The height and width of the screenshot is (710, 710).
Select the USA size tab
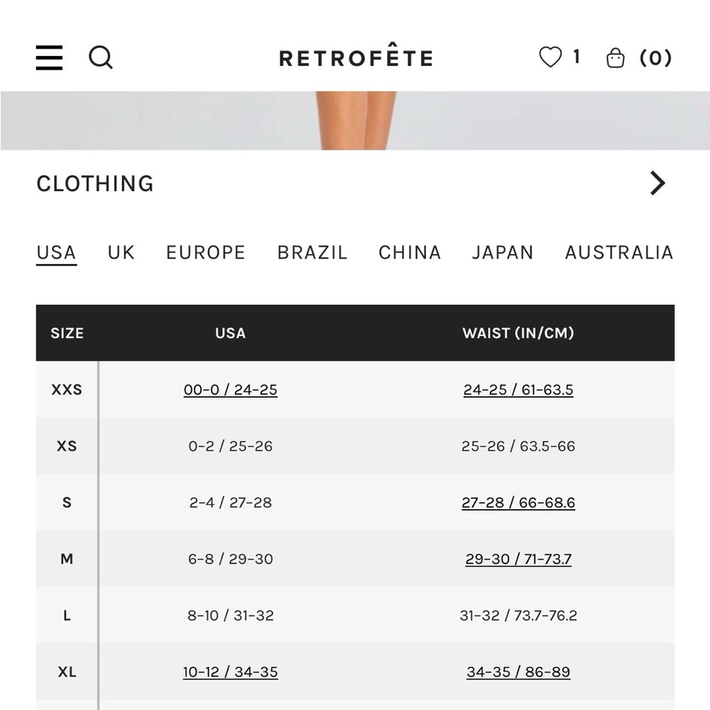(x=56, y=253)
